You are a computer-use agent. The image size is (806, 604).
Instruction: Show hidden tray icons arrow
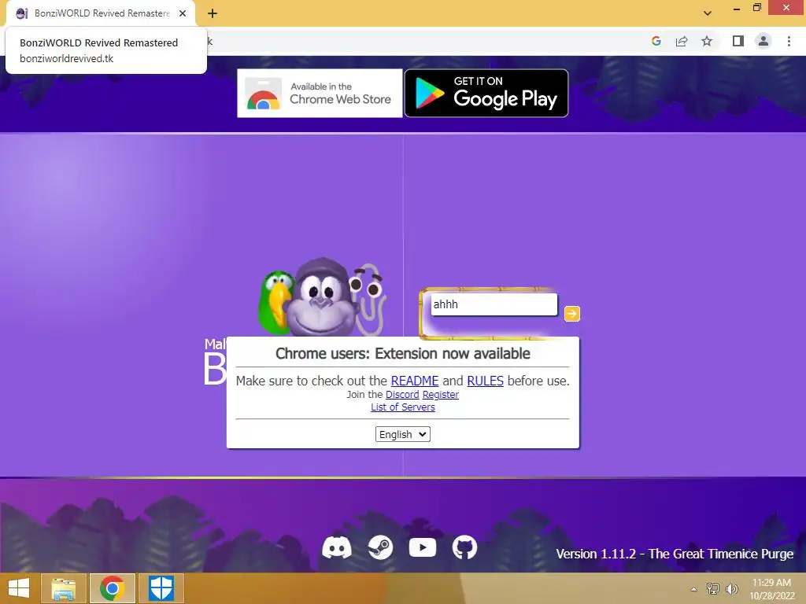694,589
